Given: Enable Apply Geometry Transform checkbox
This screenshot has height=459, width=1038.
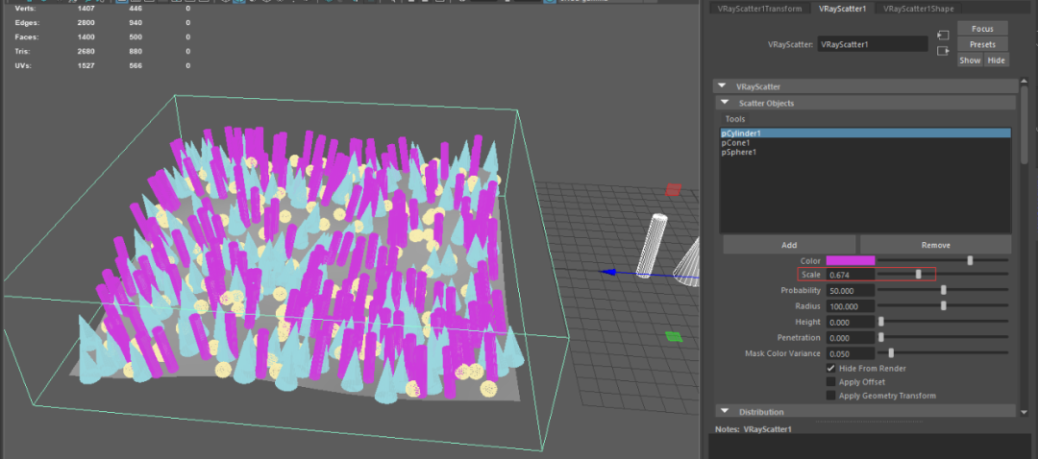Looking at the screenshot, I should 831,396.
